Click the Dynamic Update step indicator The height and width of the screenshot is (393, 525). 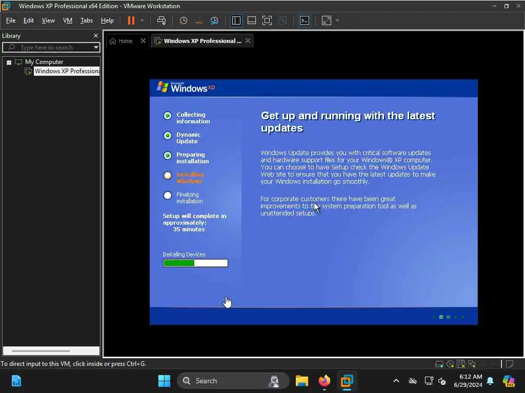(x=168, y=136)
